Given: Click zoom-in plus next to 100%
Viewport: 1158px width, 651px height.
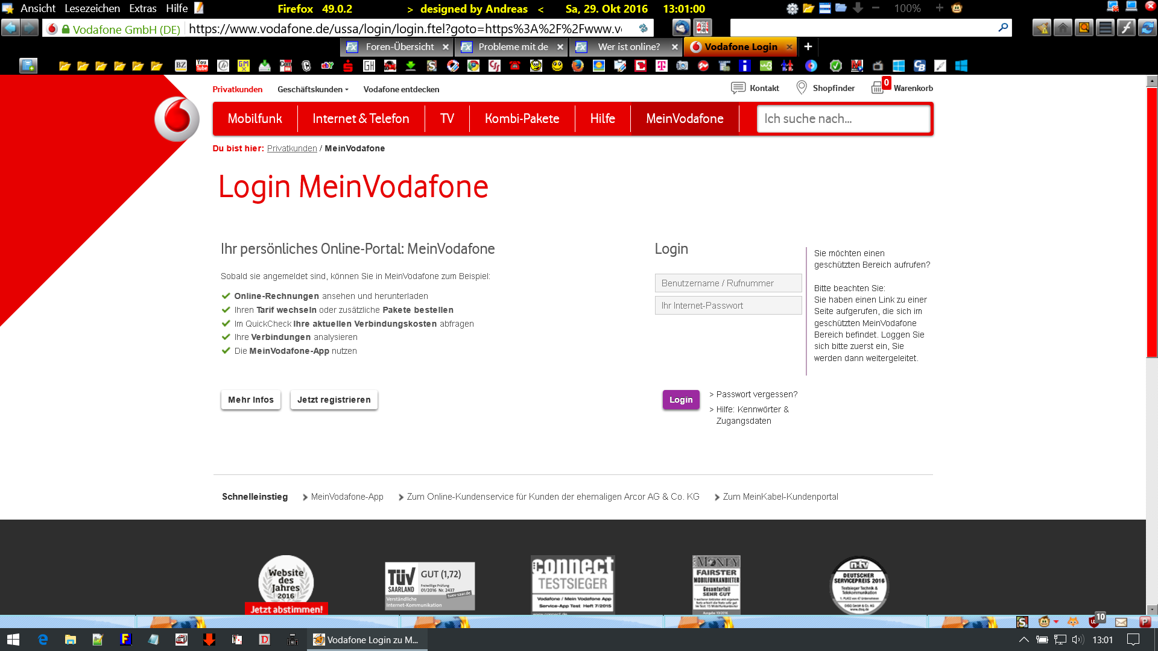Looking at the screenshot, I should point(939,8).
